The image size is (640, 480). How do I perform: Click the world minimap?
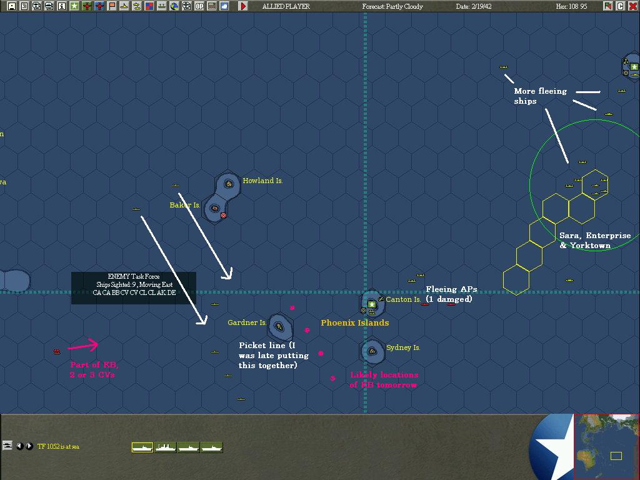[606, 446]
